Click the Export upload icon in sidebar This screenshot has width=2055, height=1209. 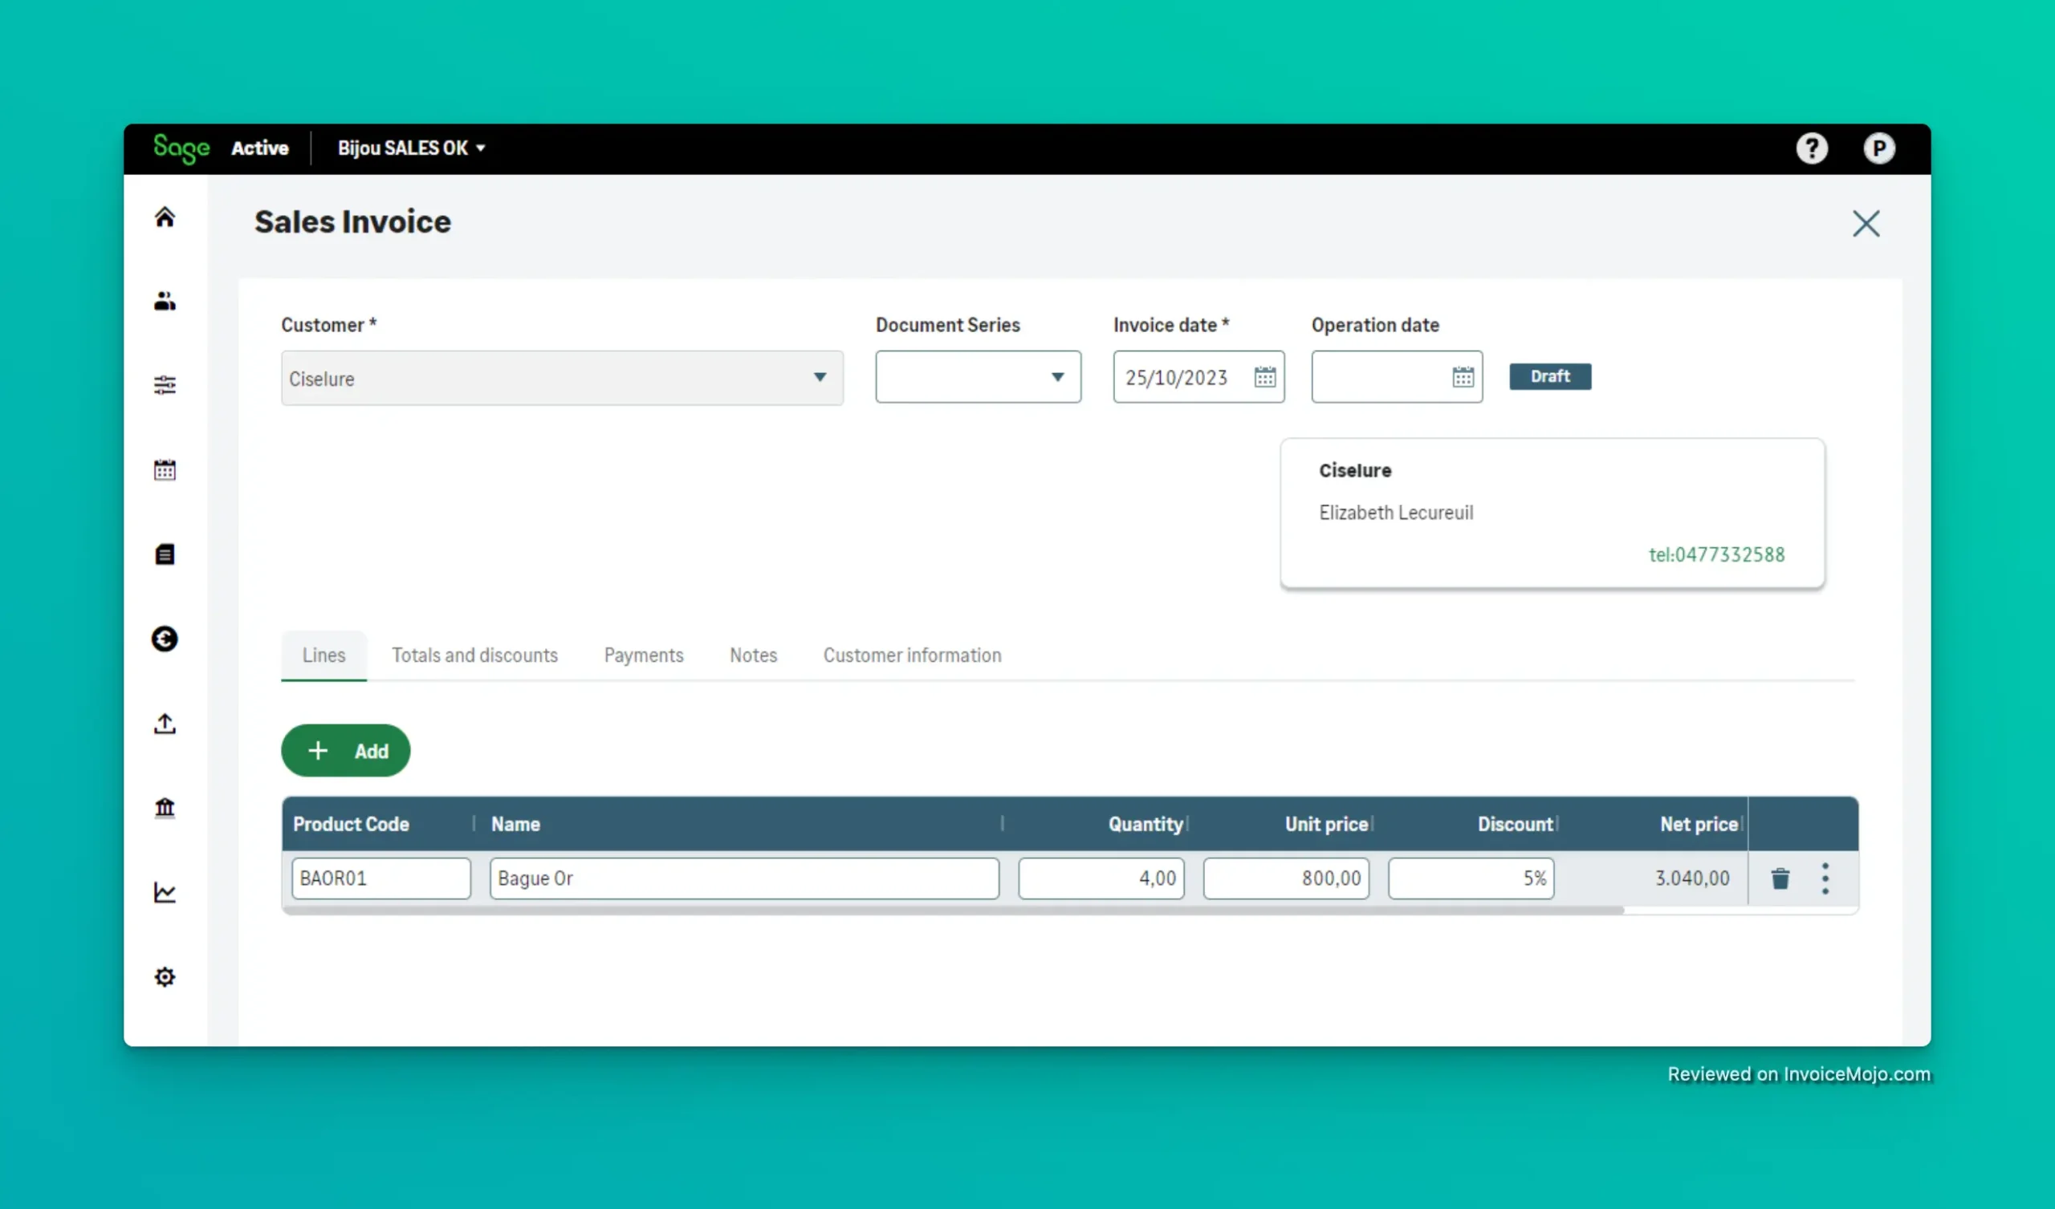[165, 724]
